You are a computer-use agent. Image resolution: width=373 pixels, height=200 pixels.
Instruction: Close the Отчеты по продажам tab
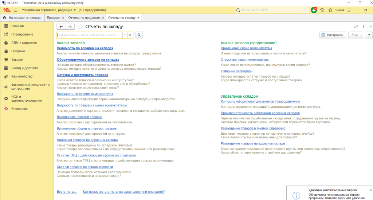pos(103,17)
